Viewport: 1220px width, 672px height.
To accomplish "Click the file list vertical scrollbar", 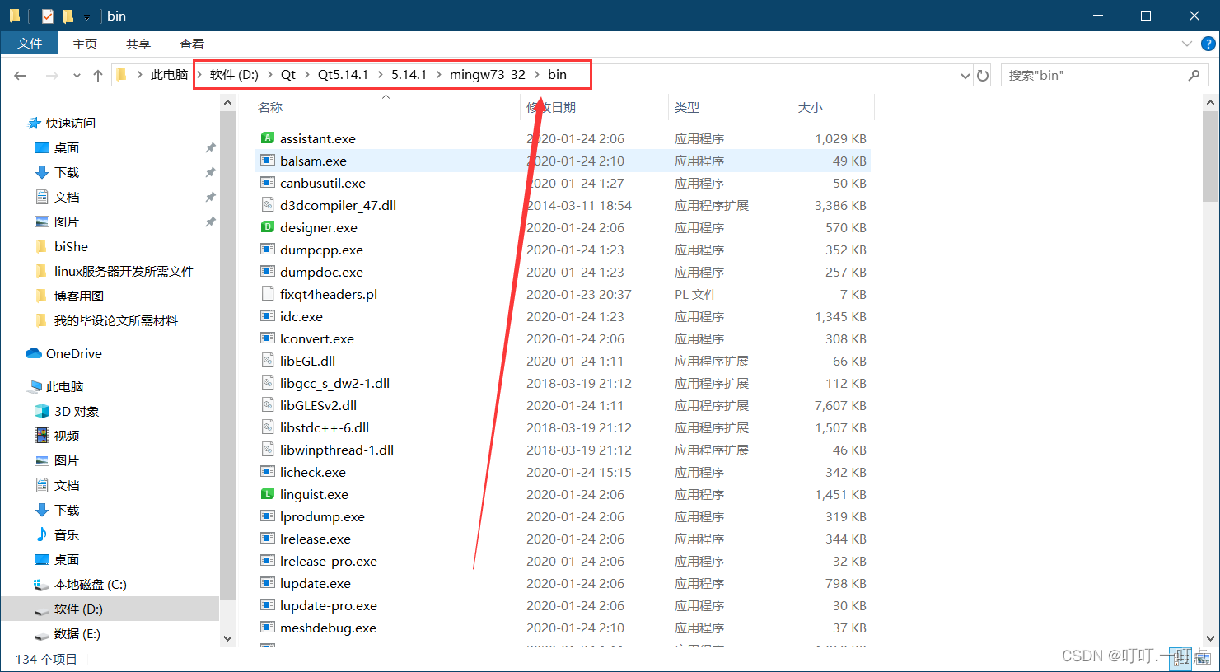I will coord(1210,156).
